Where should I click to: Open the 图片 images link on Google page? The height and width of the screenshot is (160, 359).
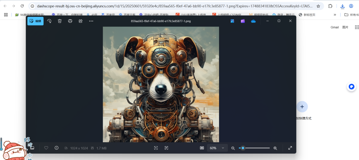pos(345,27)
